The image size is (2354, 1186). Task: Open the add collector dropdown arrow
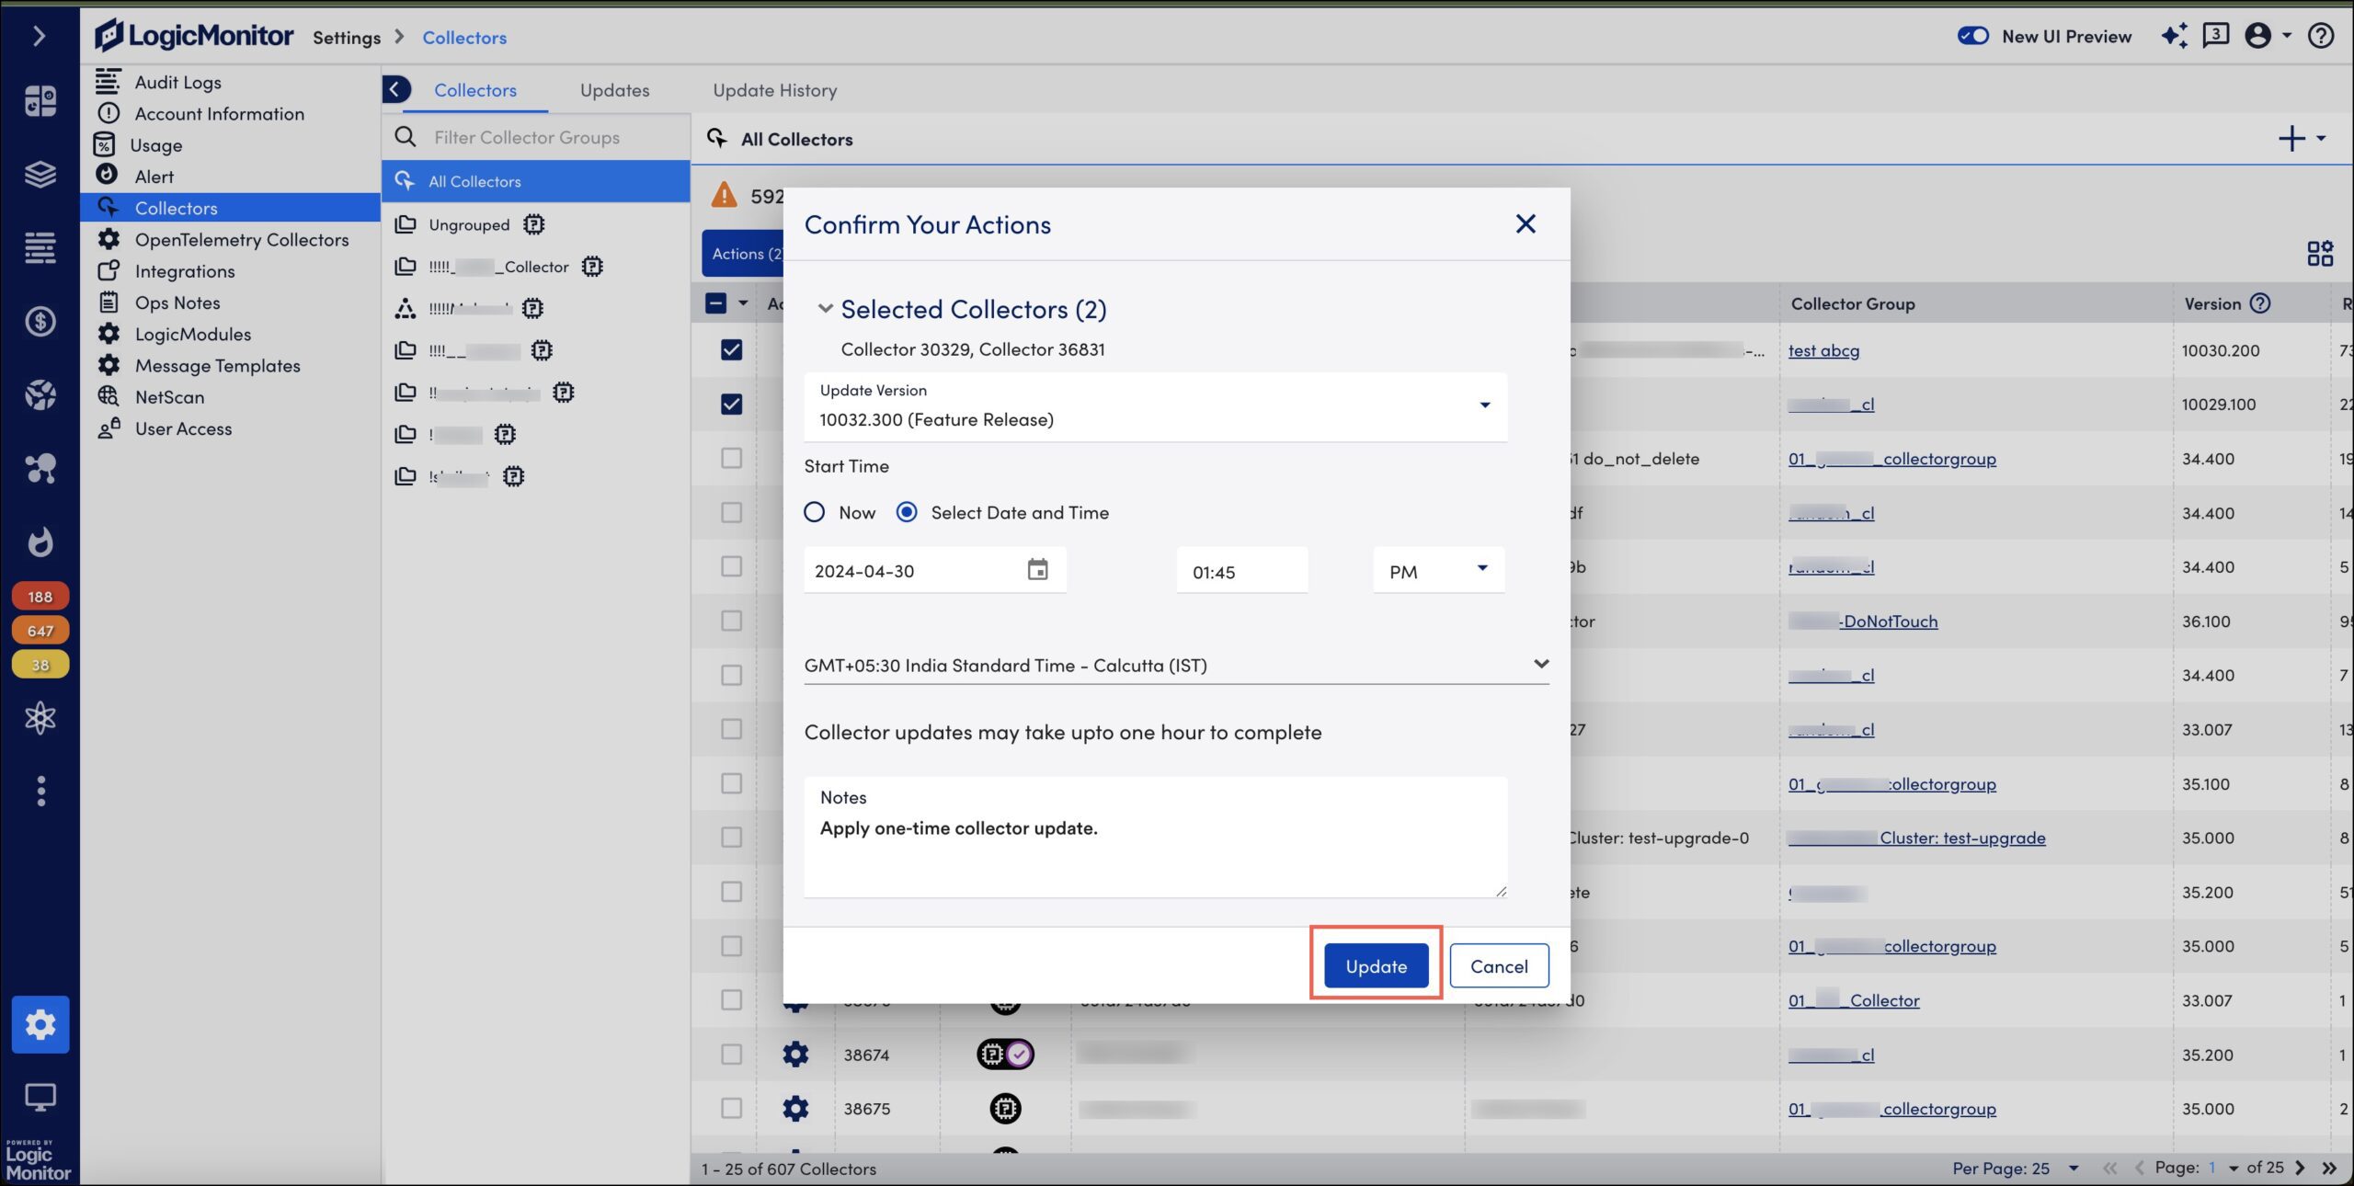coord(2321,139)
